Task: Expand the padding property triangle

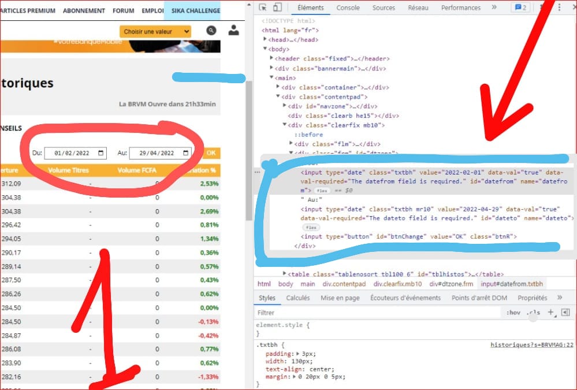Action: (297, 354)
